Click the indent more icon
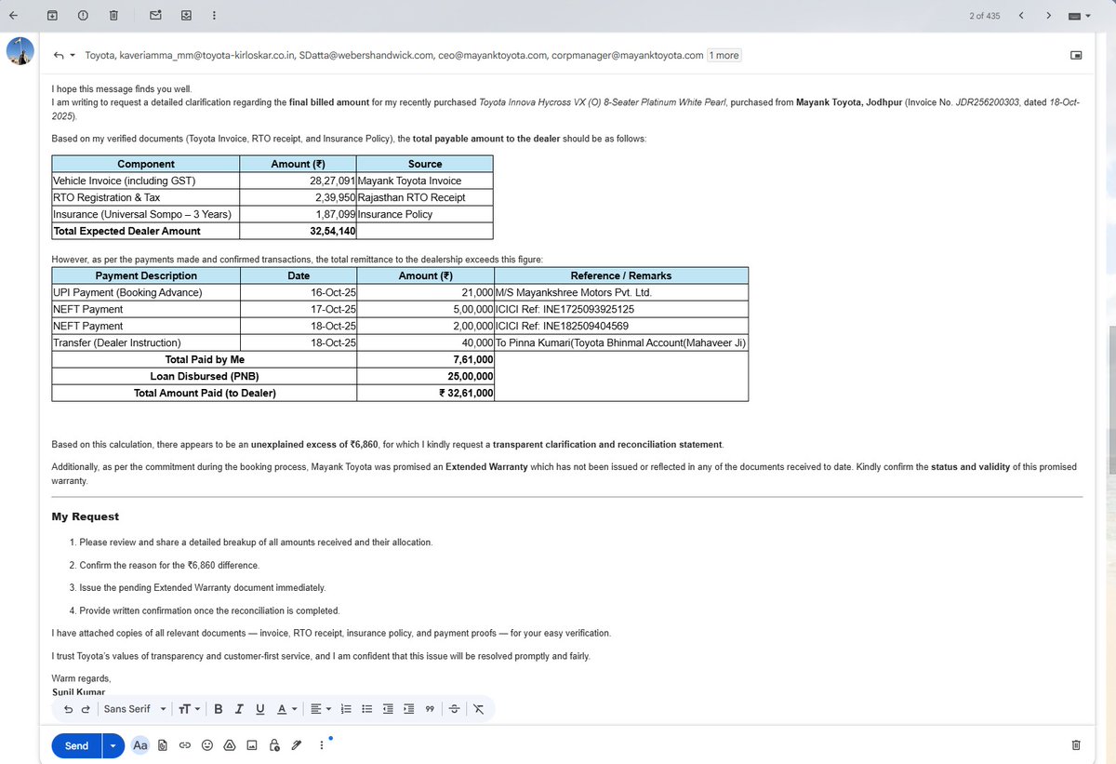This screenshot has width=1116, height=764. tap(407, 709)
